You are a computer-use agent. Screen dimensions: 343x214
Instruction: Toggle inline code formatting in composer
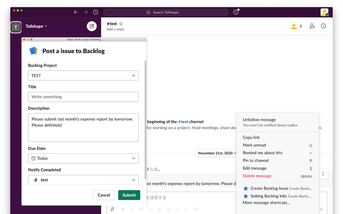coord(150,209)
